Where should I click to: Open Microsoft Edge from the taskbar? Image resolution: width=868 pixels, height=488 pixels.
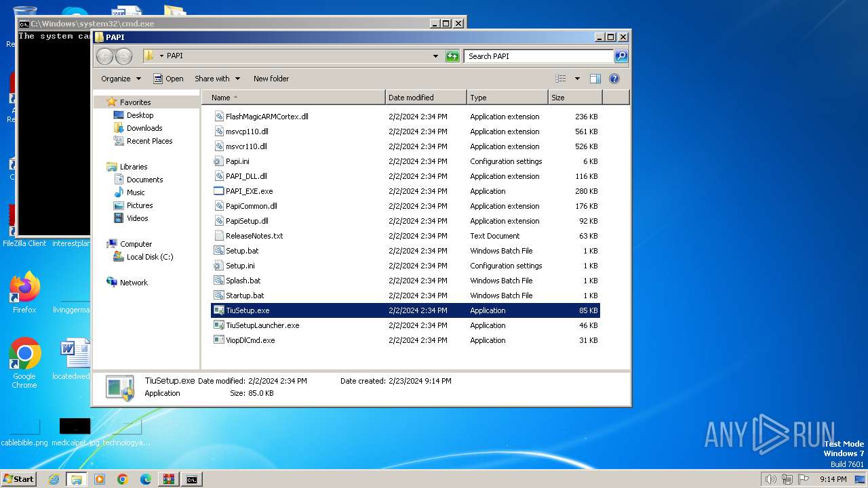pyautogui.click(x=146, y=479)
